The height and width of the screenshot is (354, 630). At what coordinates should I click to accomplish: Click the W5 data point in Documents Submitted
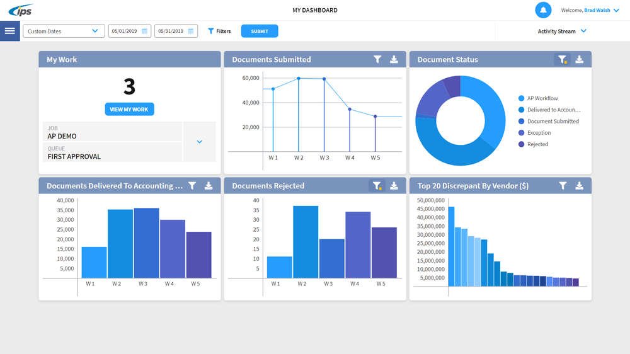[x=375, y=116]
